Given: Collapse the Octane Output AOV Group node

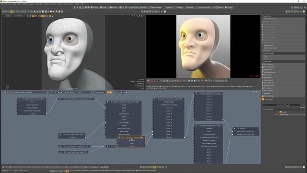Looking at the screenshot, I should 196,93.
